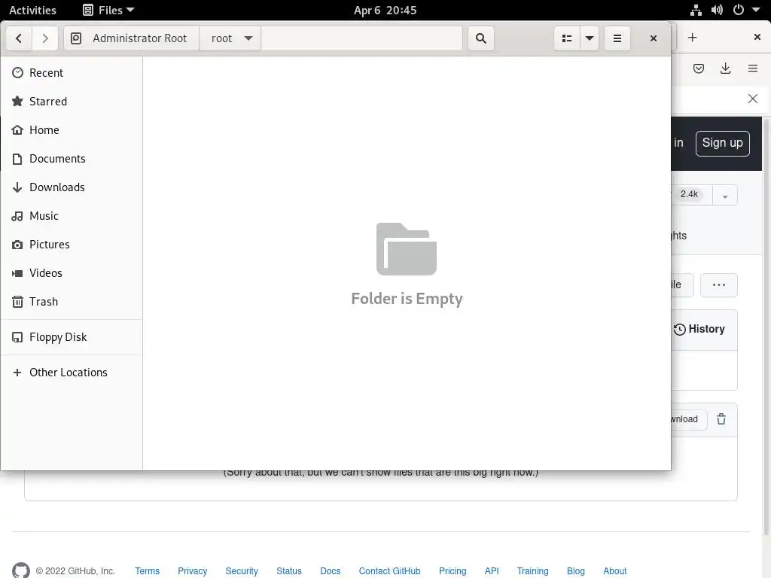Click GitHub logo in footer
Viewport: 771px width, 578px height.
(20, 570)
